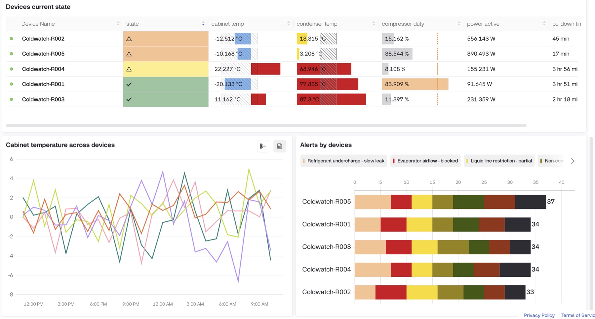Click condenser temp value 3.208 °C
Image resolution: width=595 pixels, height=319 pixels.
coord(311,54)
